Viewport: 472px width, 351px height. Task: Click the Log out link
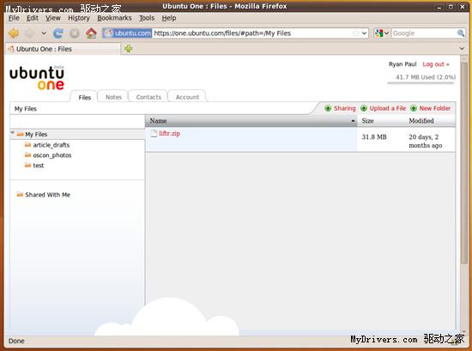coord(436,64)
